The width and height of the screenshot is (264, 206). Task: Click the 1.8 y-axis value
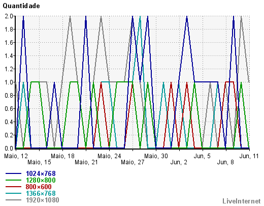[9, 30]
